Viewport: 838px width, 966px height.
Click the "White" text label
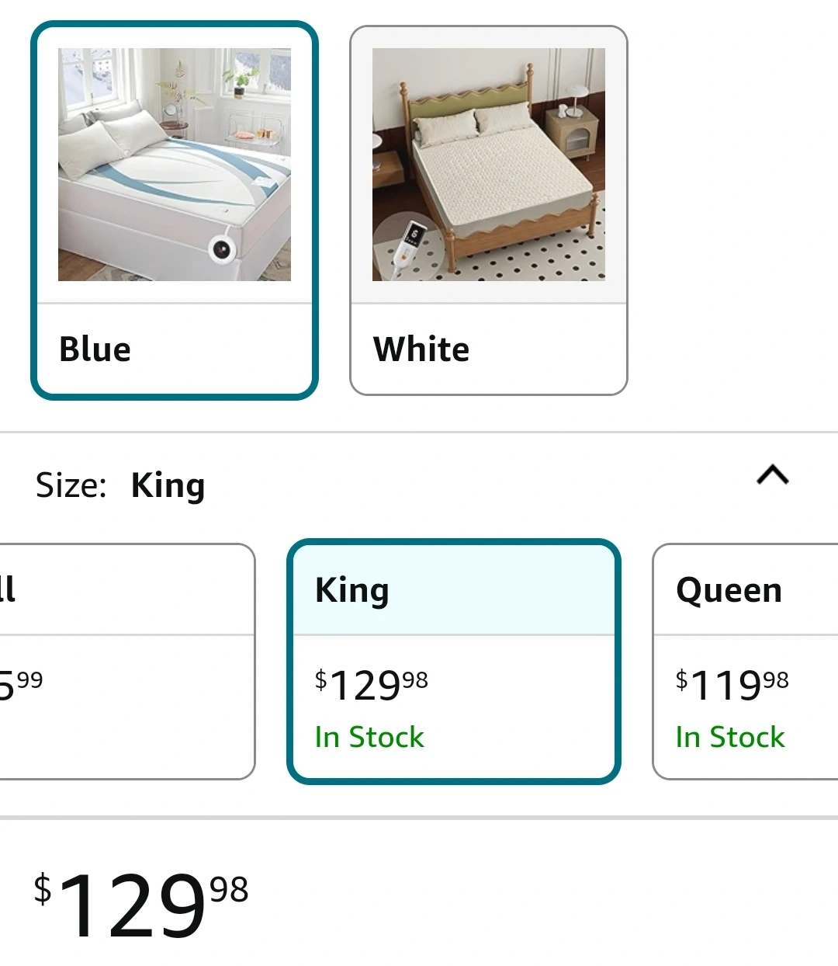(x=421, y=349)
